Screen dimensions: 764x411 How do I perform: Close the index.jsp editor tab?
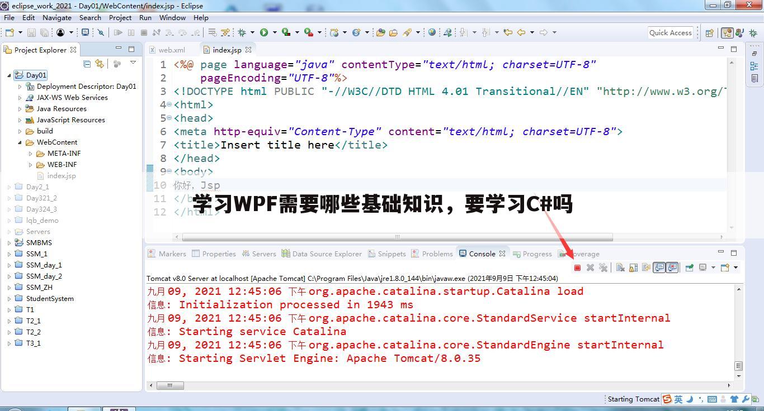click(248, 50)
